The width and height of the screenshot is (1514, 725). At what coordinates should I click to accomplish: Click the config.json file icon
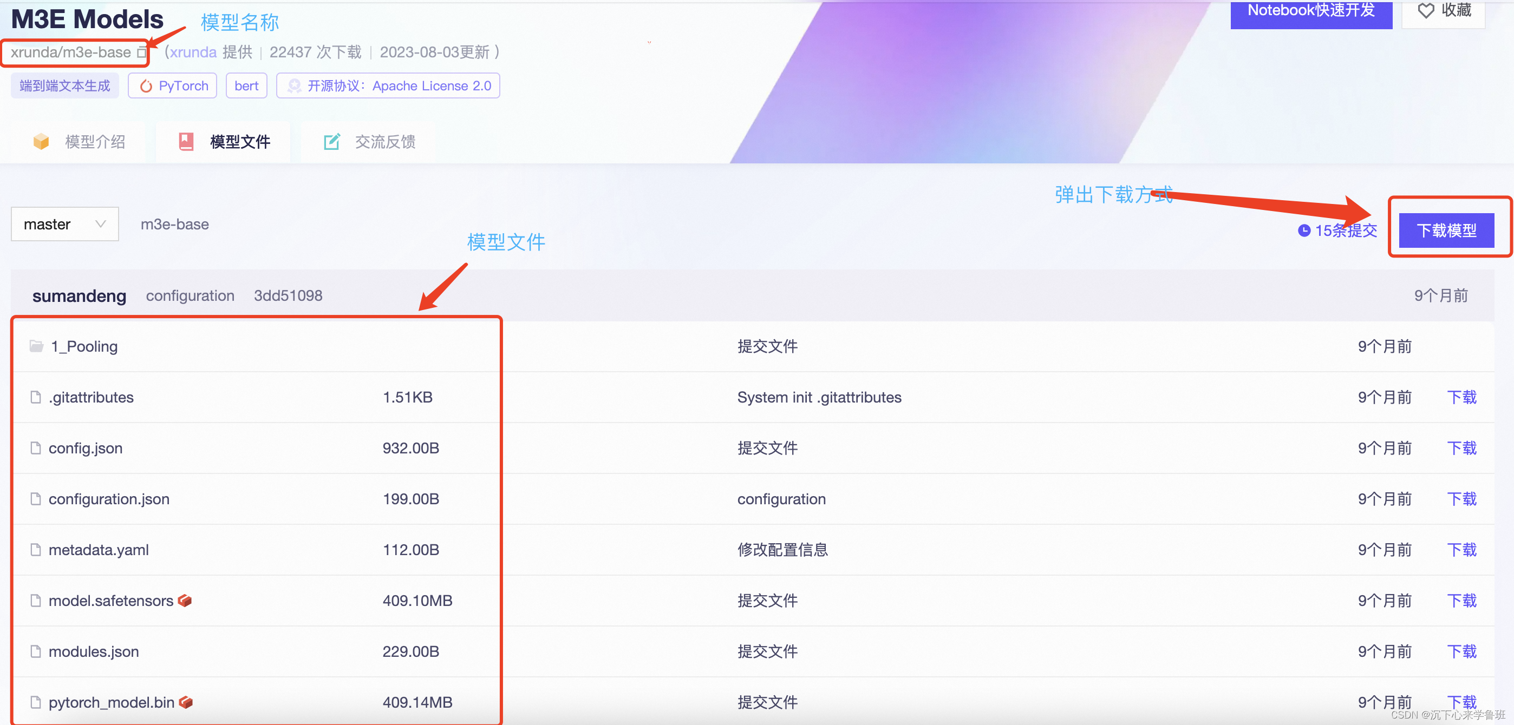[36, 448]
